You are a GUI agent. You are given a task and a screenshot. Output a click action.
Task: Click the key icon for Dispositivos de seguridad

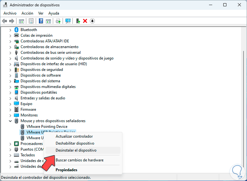(16, 70)
